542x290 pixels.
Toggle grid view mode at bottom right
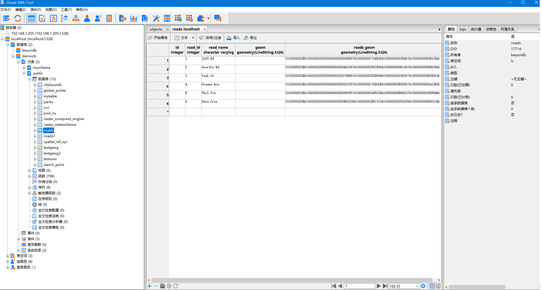(x=432, y=286)
